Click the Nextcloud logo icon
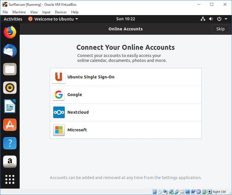232x195 pixels. (59, 112)
